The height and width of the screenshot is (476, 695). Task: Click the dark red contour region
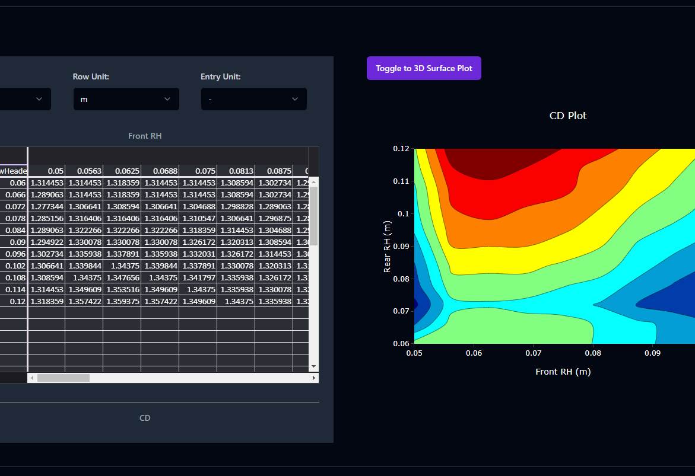[492, 162]
